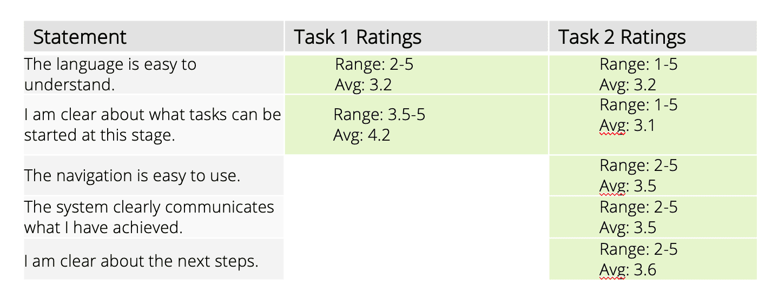Click the 'Avg: 3.6' text

click(628, 269)
